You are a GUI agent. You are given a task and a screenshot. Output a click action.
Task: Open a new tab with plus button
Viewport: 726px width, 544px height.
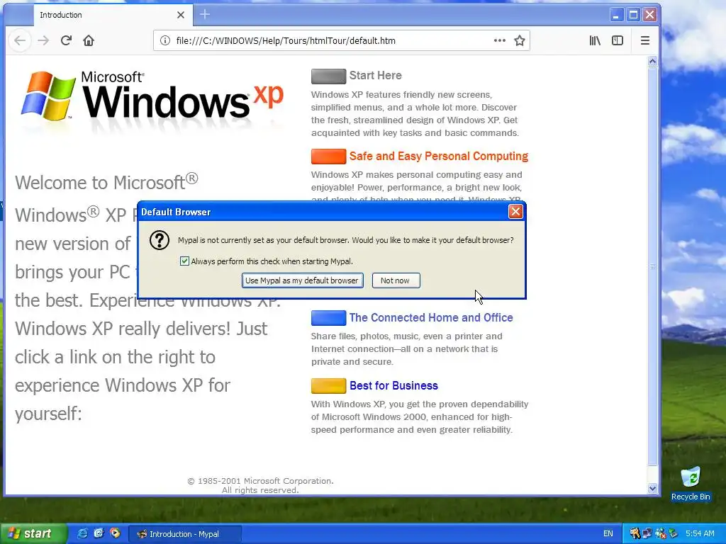tap(205, 15)
